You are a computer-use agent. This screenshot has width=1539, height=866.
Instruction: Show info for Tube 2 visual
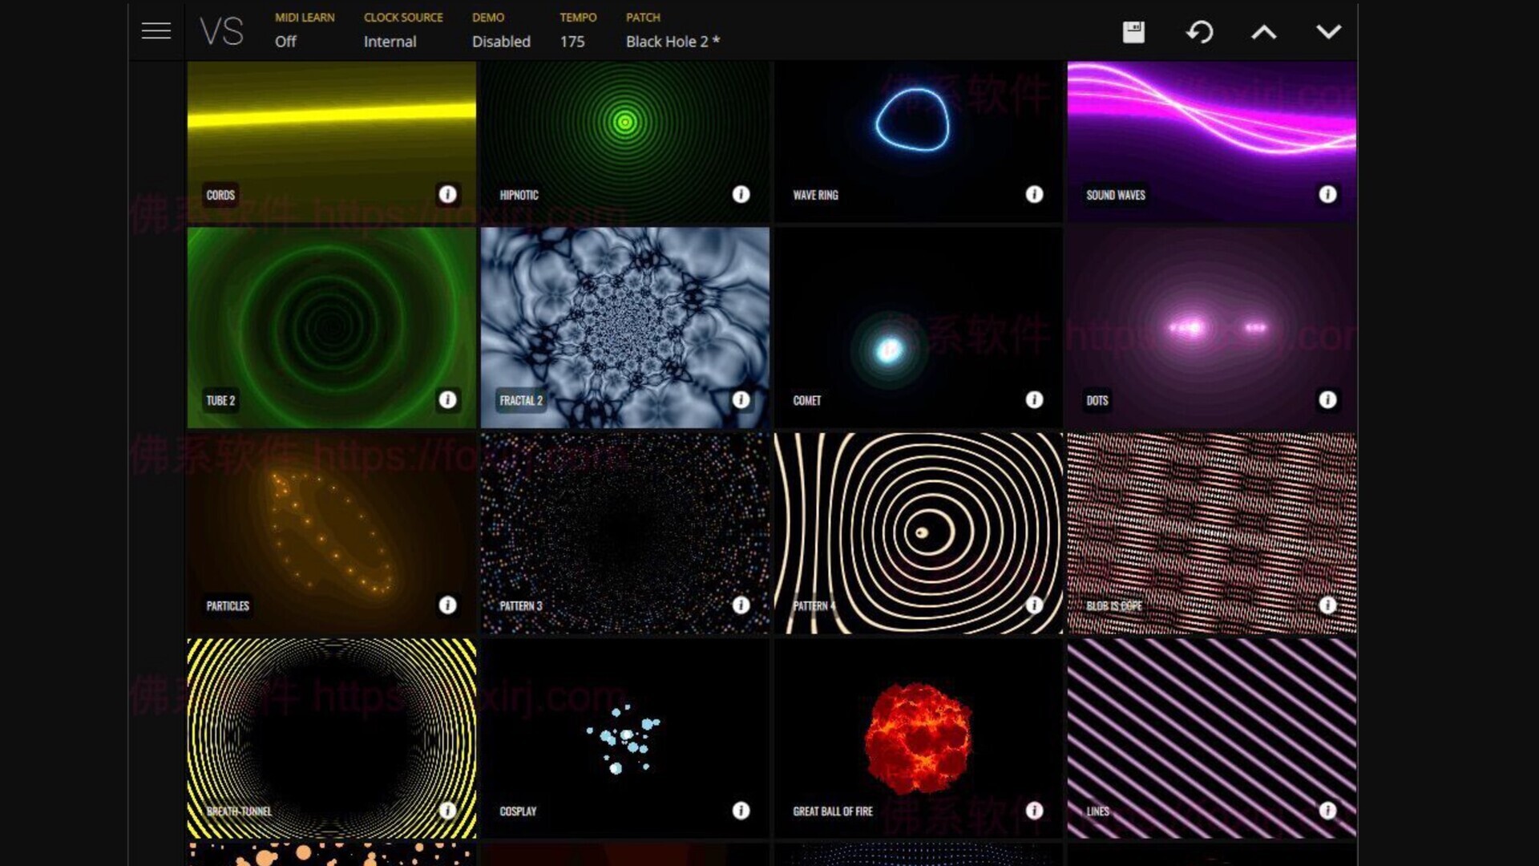pos(447,399)
